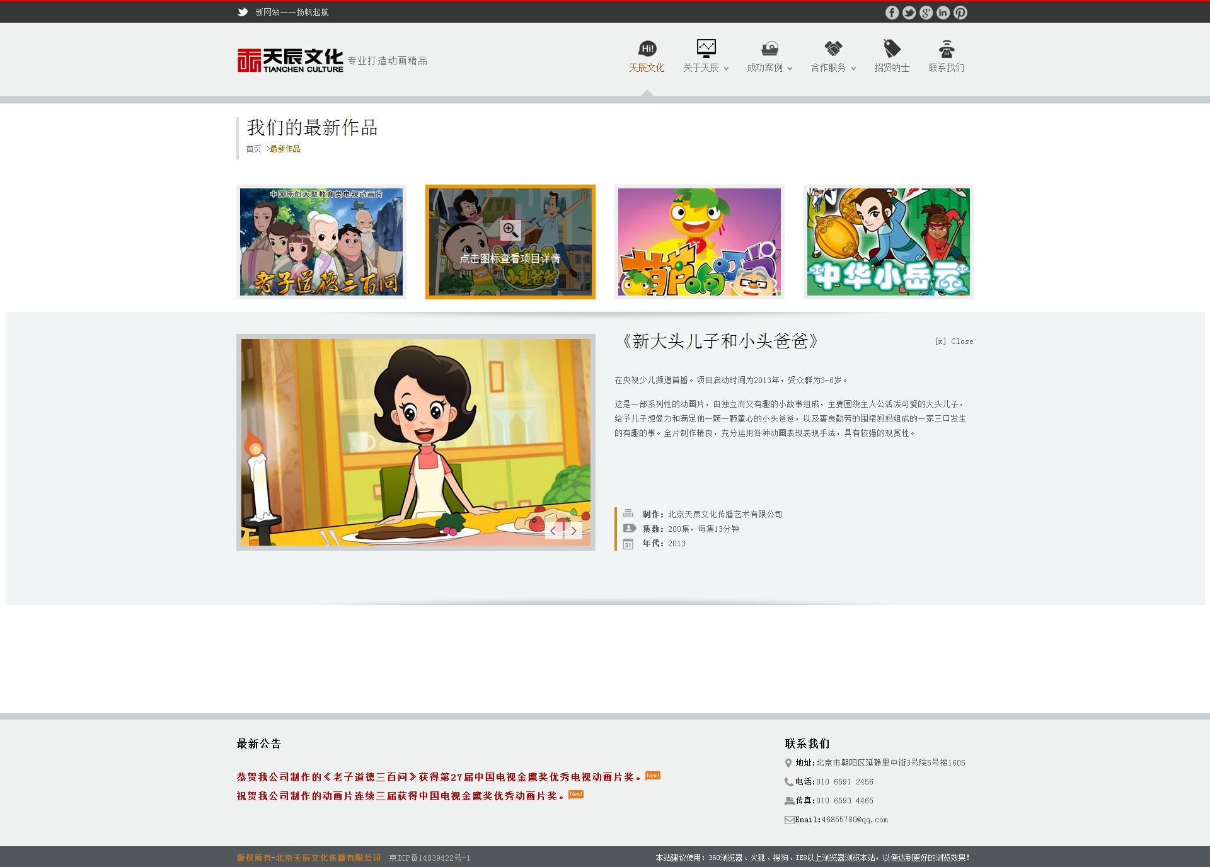1210x867 pixels.
Task: Click the 首页 breadcrumb link
Action: (x=253, y=149)
